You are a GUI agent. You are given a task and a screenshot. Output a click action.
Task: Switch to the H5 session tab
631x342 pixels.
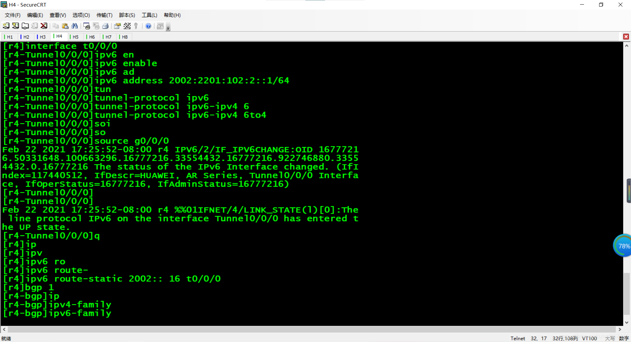pos(75,37)
